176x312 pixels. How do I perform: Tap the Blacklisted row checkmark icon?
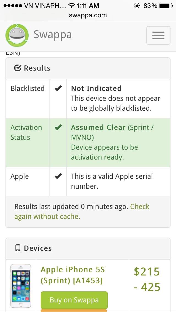[58, 88]
